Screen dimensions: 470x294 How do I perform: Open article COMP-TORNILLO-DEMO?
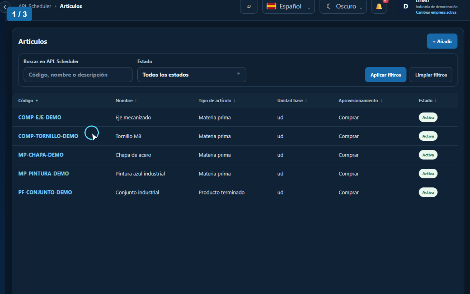[x=48, y=136]
